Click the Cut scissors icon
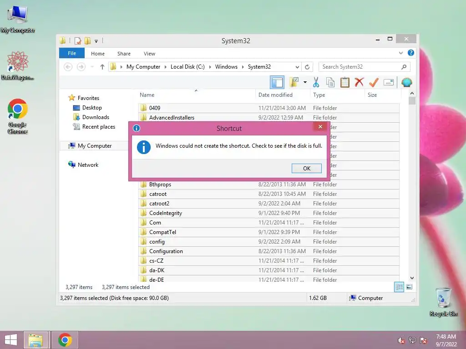466x349 pixels. tap(316, 82)
